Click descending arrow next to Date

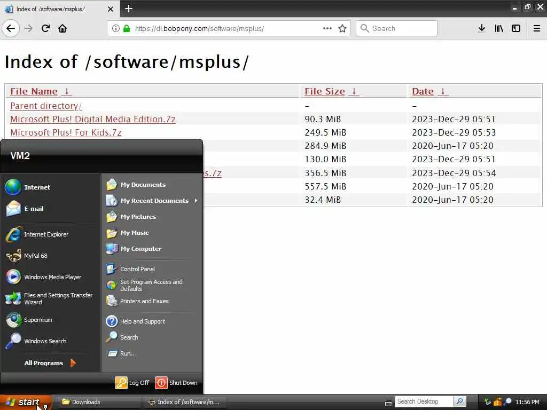point(443,91)
